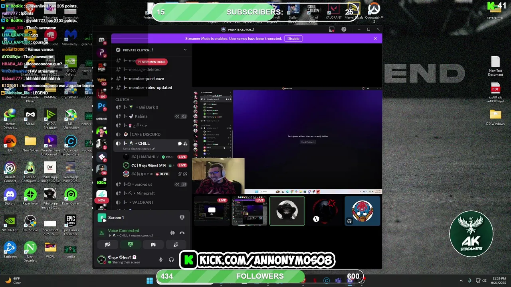This screenshot has width=511, height=287.
Task: Join the AMONG US voice channel
Action: [x=152, y=185]
